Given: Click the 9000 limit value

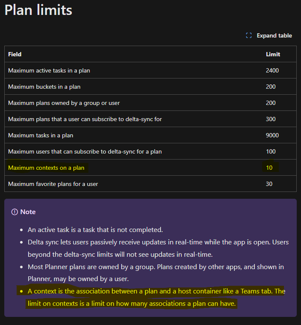Looking at the screenshot, I should point(272,135).
